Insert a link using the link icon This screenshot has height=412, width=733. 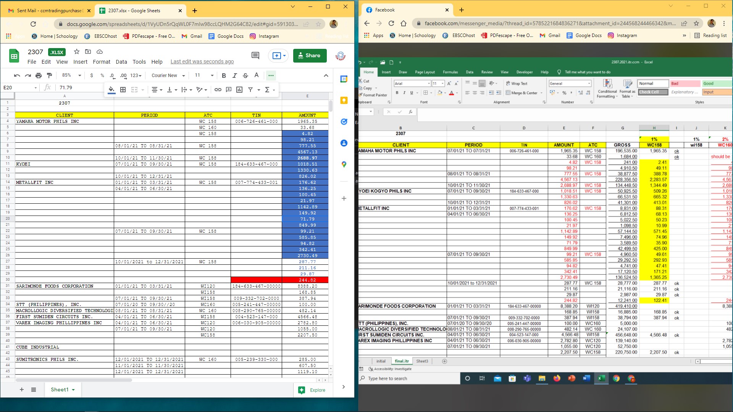pyautogui.click(x=218, y=90)
